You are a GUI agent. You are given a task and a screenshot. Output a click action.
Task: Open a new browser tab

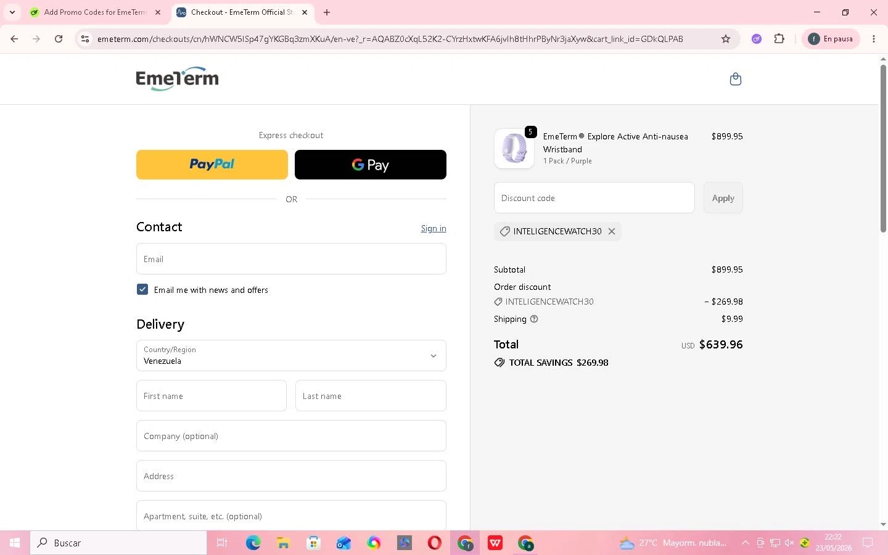(x=327, y=12)
